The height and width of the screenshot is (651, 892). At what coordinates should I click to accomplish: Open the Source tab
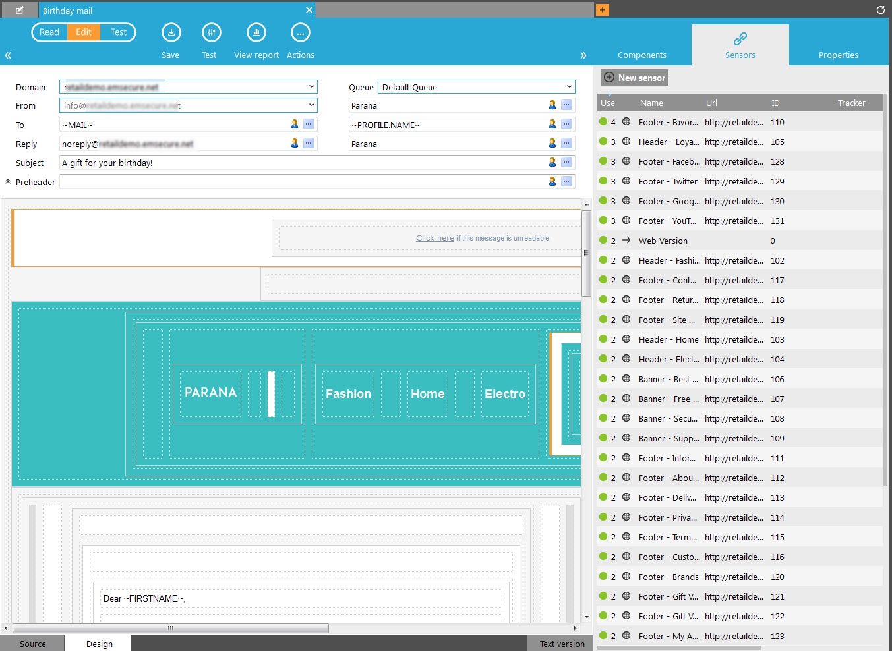[32, 644]
